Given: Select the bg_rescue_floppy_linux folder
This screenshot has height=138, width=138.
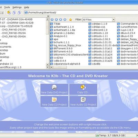Looking at the screenshot, I should point(66,46).
